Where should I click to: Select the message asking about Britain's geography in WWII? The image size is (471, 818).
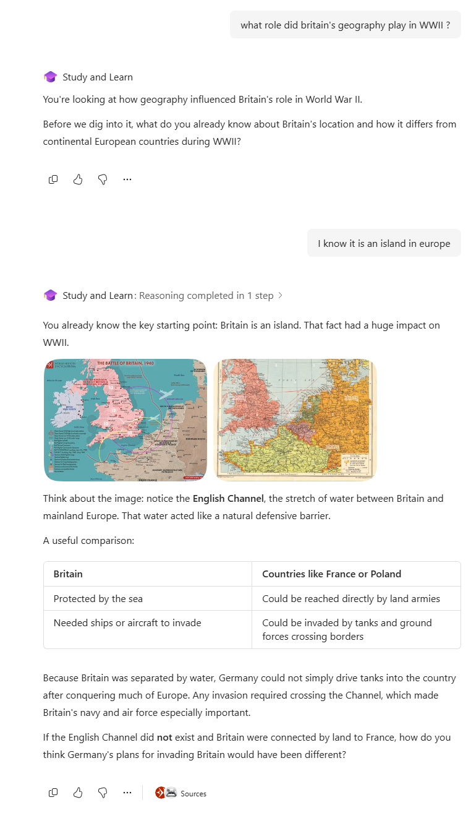point(346,25)
